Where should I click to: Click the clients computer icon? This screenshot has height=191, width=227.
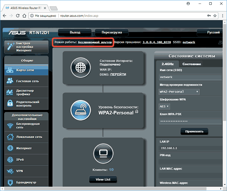103,154
